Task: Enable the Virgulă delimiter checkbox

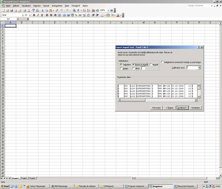Action: click(151, 65)
